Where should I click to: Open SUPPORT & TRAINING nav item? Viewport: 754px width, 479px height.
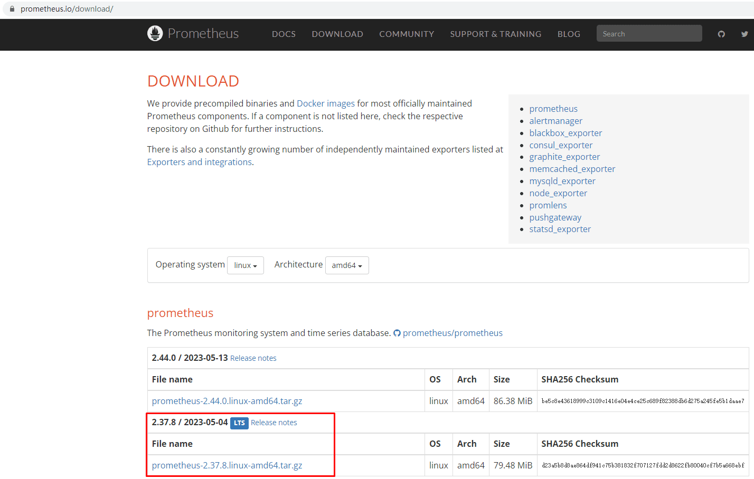point(496,34)
